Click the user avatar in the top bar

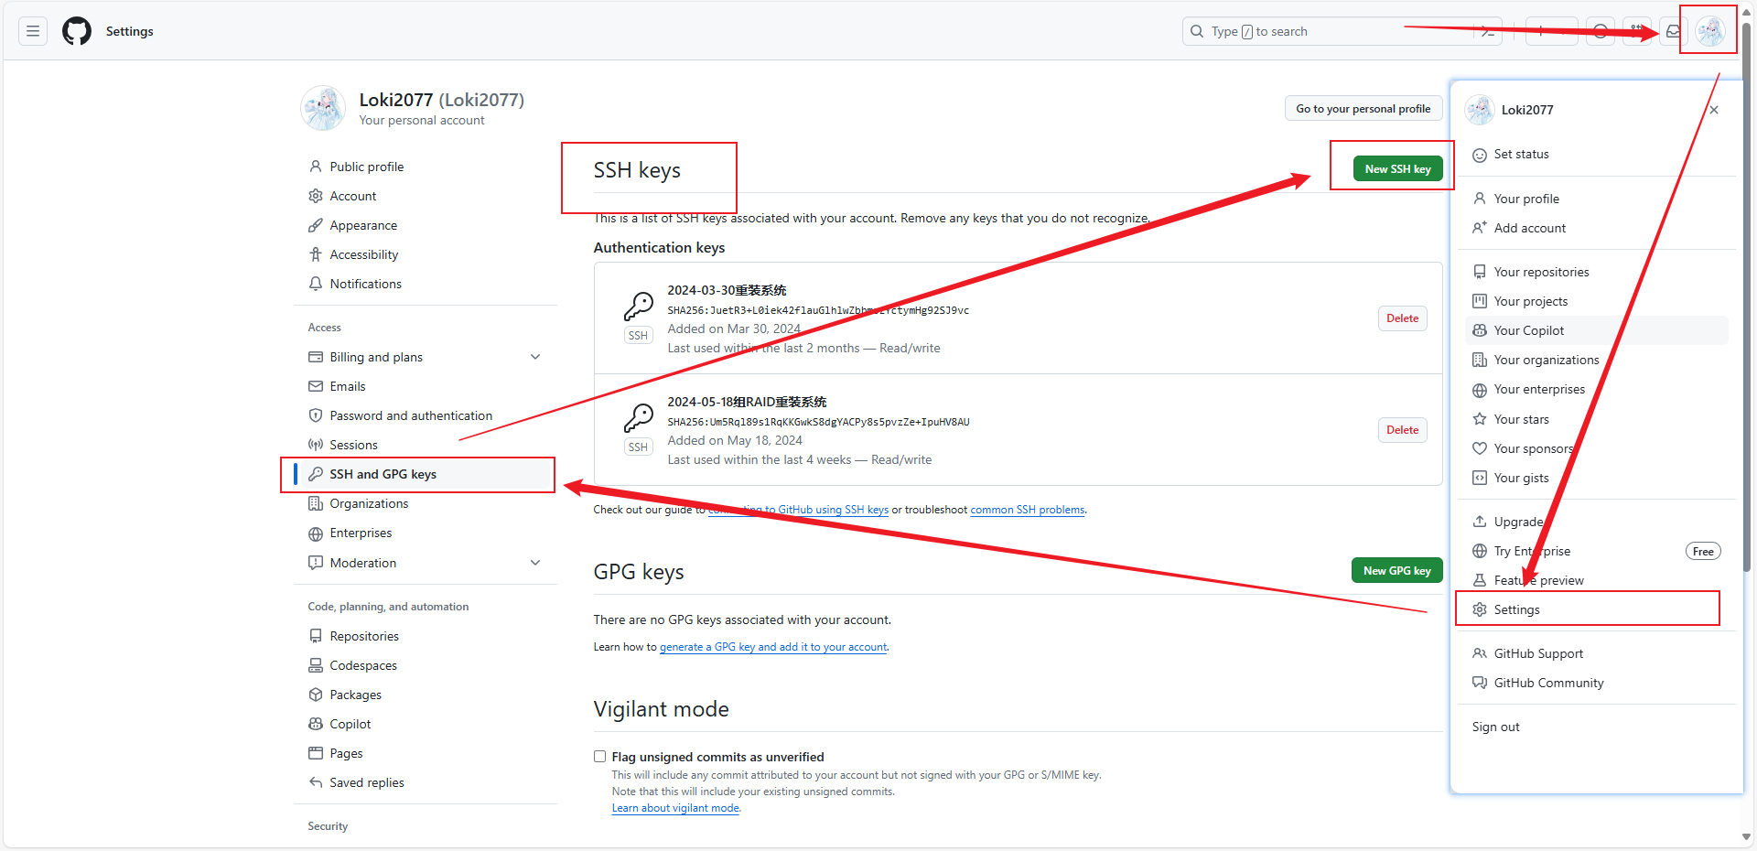click(1709, 31)
